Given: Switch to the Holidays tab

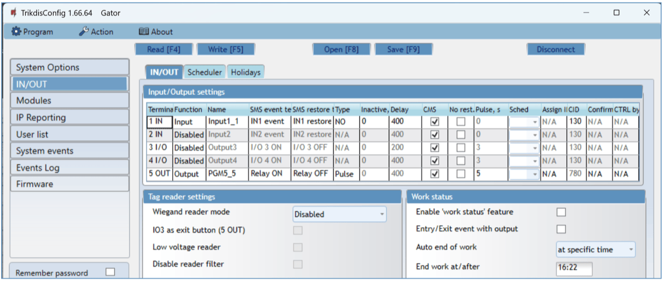Looking at the screenshot, I should coord(245,72).
